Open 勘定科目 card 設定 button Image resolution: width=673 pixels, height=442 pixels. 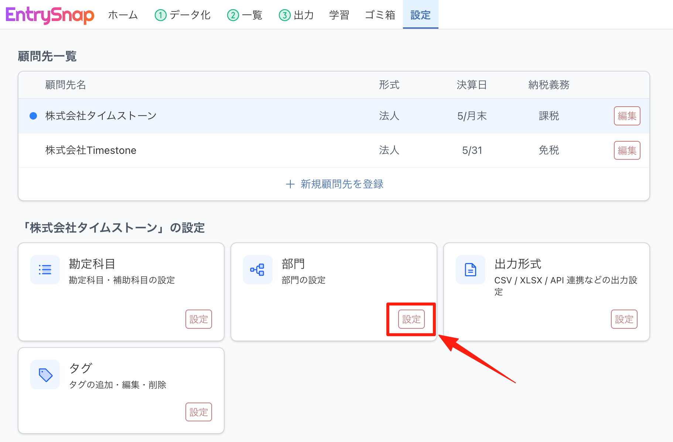coord(199,319)
